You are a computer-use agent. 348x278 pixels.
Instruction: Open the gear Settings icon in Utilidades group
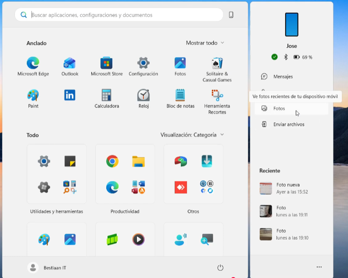tap(44, 161)
